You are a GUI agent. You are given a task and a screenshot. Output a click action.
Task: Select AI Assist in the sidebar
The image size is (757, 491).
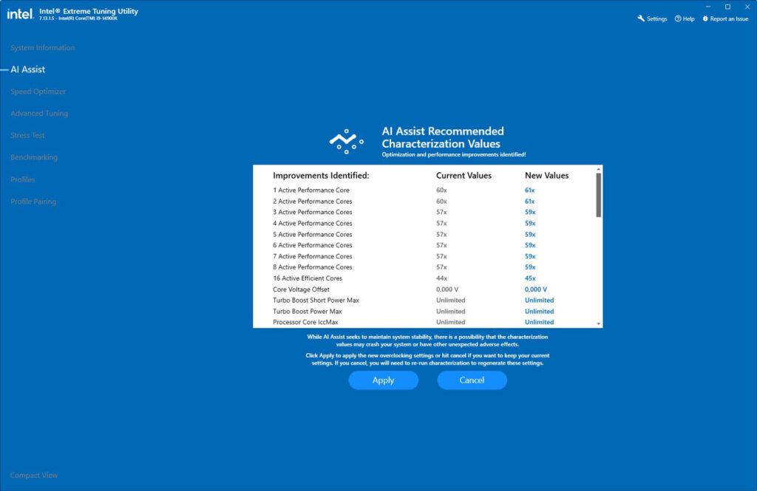(x=28, y=69)
